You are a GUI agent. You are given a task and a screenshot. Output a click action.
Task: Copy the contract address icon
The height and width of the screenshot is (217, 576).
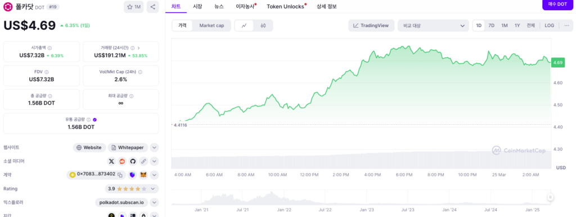[120, 175]
